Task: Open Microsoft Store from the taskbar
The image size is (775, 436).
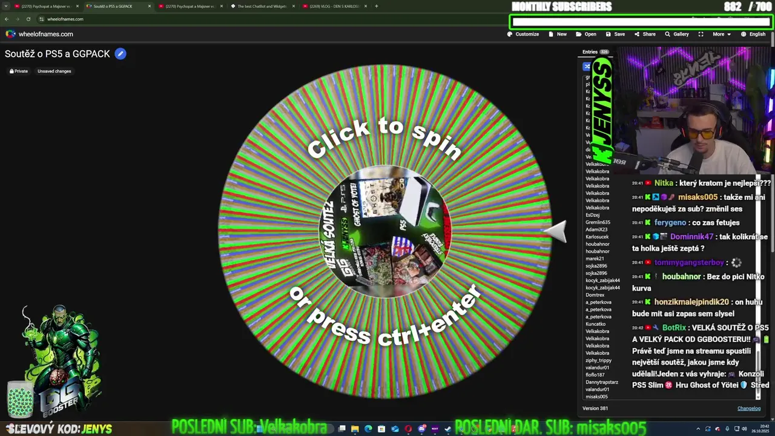Action: point(381,429)
